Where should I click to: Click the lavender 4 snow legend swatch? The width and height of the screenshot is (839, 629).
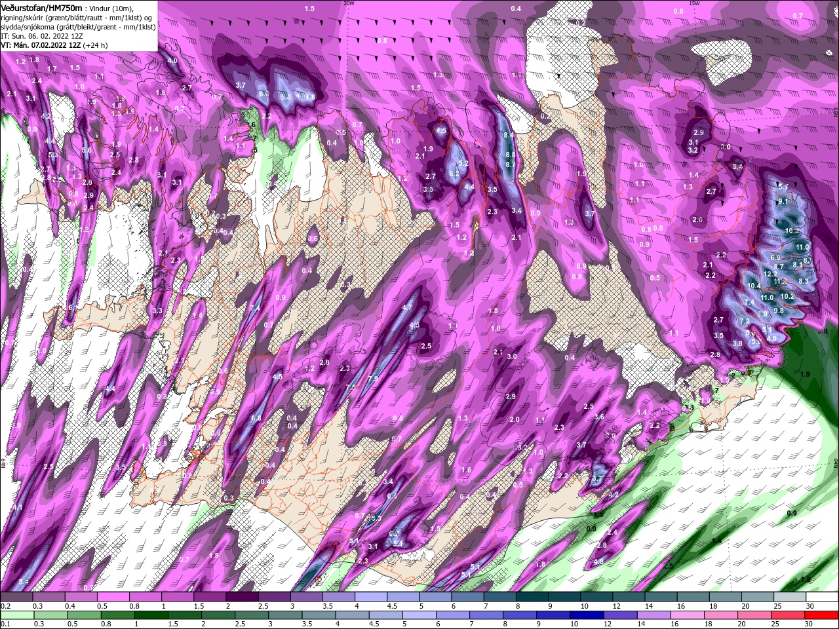point(372,597)
